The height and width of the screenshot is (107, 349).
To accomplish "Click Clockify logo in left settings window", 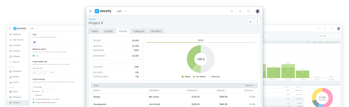I will tap(20, 28).
